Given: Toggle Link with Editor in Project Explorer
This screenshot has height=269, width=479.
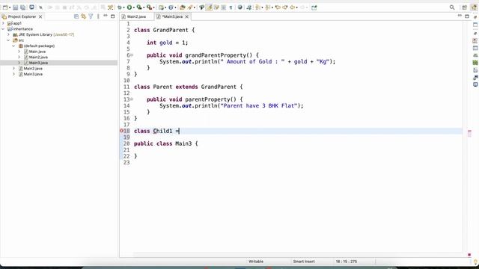Looking at the screenshot, I should [83, 16].
